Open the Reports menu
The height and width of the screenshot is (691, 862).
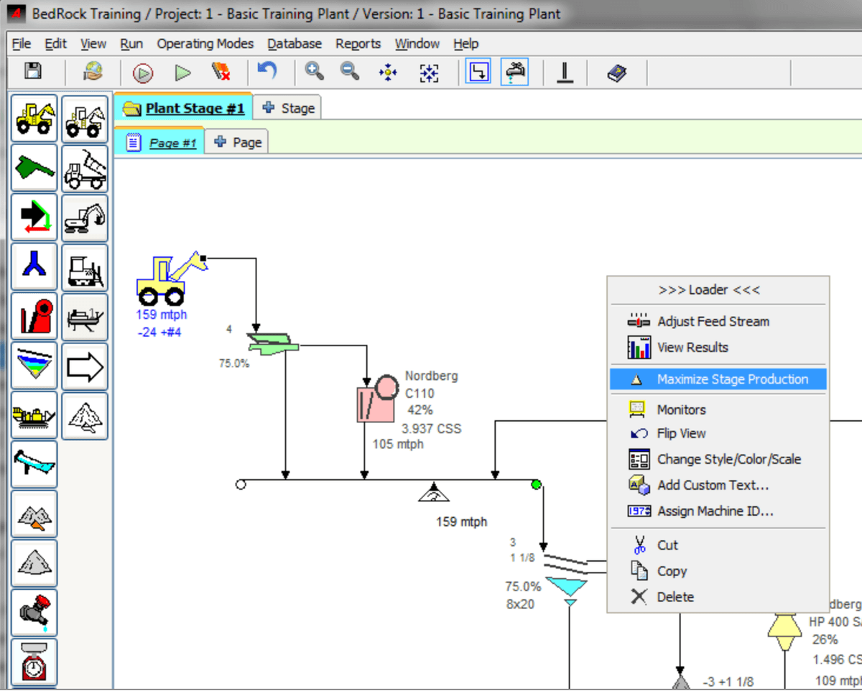[x=358, y=44]
